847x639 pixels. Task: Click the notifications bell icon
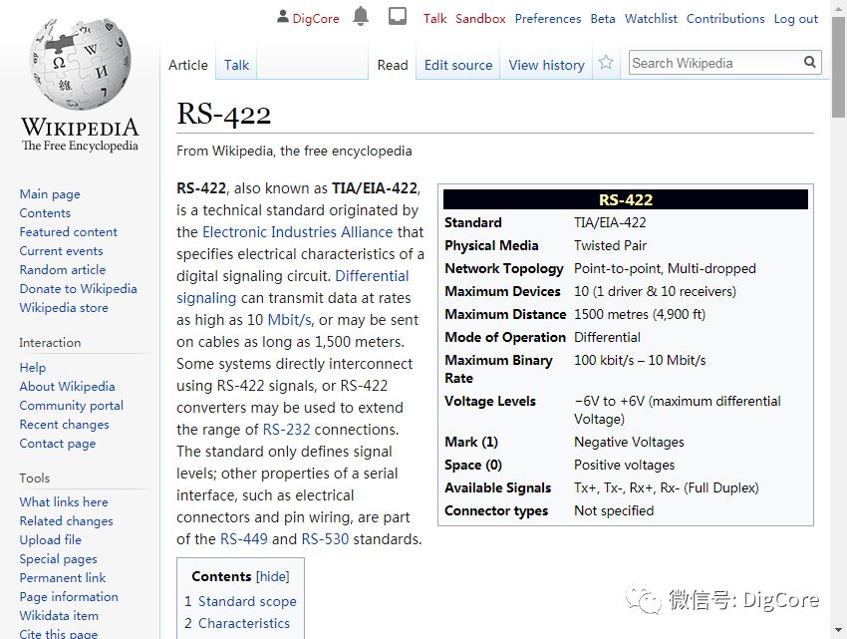click(361, 17)
